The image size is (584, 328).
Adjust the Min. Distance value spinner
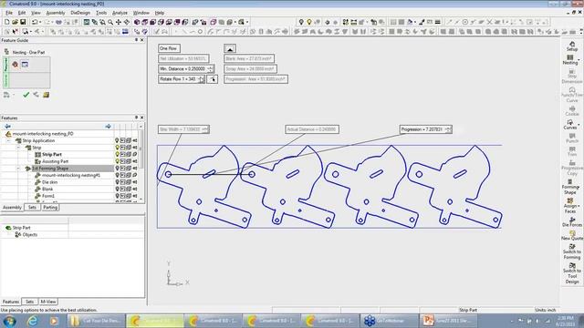[x=210, y=69]
